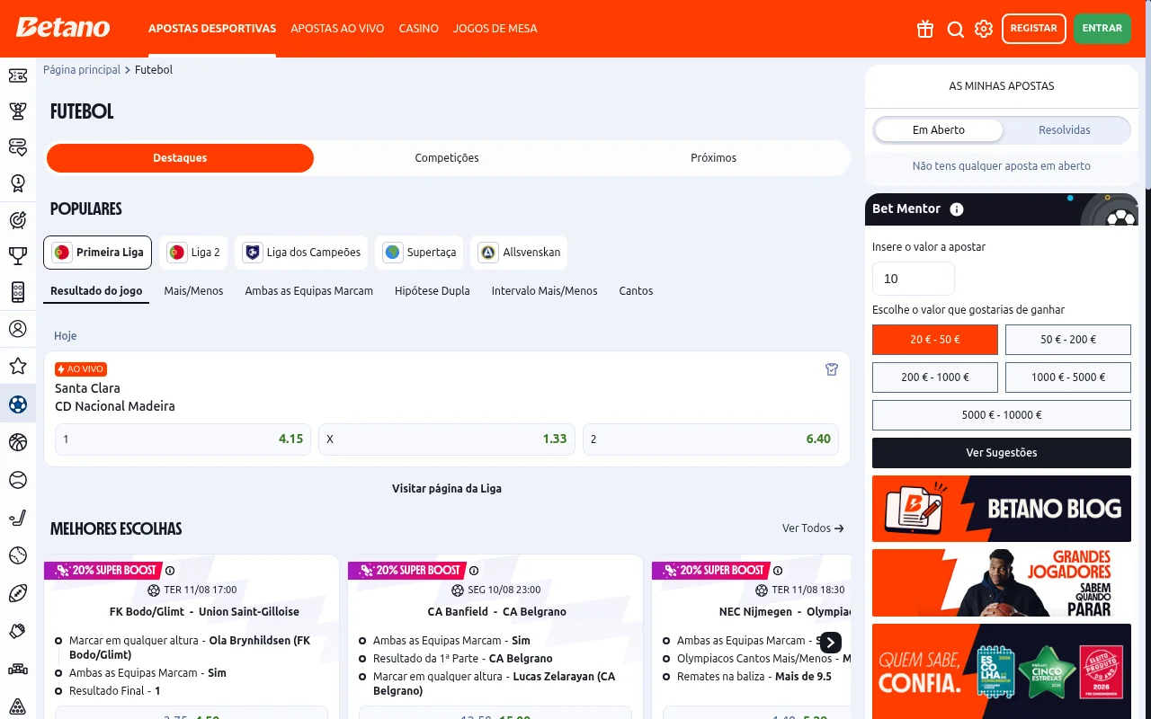Select the American football icon in sidebar
The width and height of the screenshot is (1151, 719).
coord(18,593)
